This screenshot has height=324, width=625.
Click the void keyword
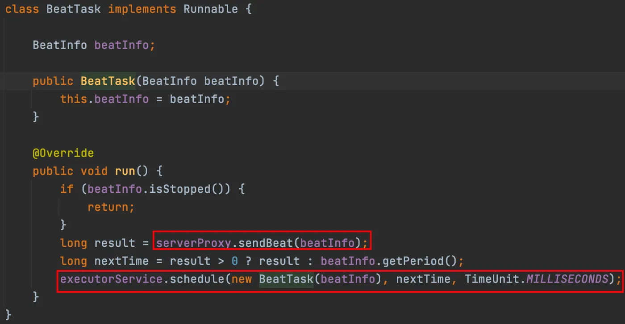point(94,171)
